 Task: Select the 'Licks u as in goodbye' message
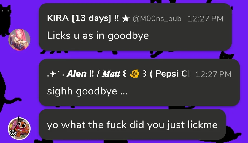click(98, 36)
